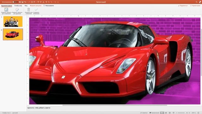The width and height of the screenshot is (202, 114).
Task: Click zoom in plus button
Action: [x=189, y=113]
